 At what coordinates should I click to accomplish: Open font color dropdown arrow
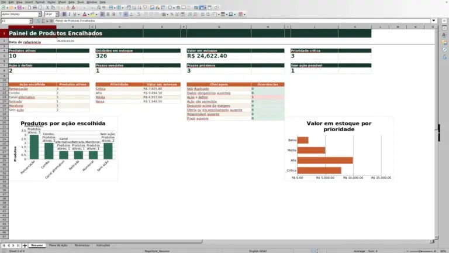[88, 14]
